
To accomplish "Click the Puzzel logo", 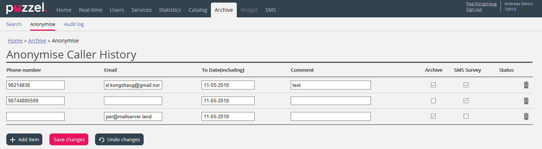I will click(26, 8).
